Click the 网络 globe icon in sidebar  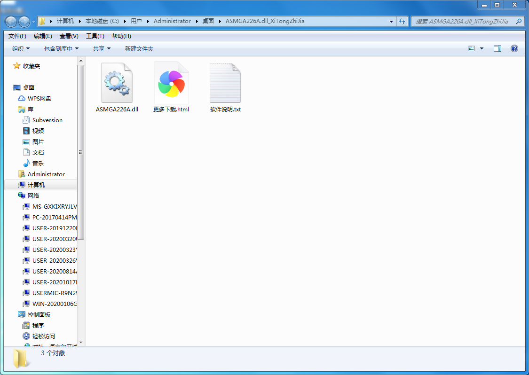(22, 195)
